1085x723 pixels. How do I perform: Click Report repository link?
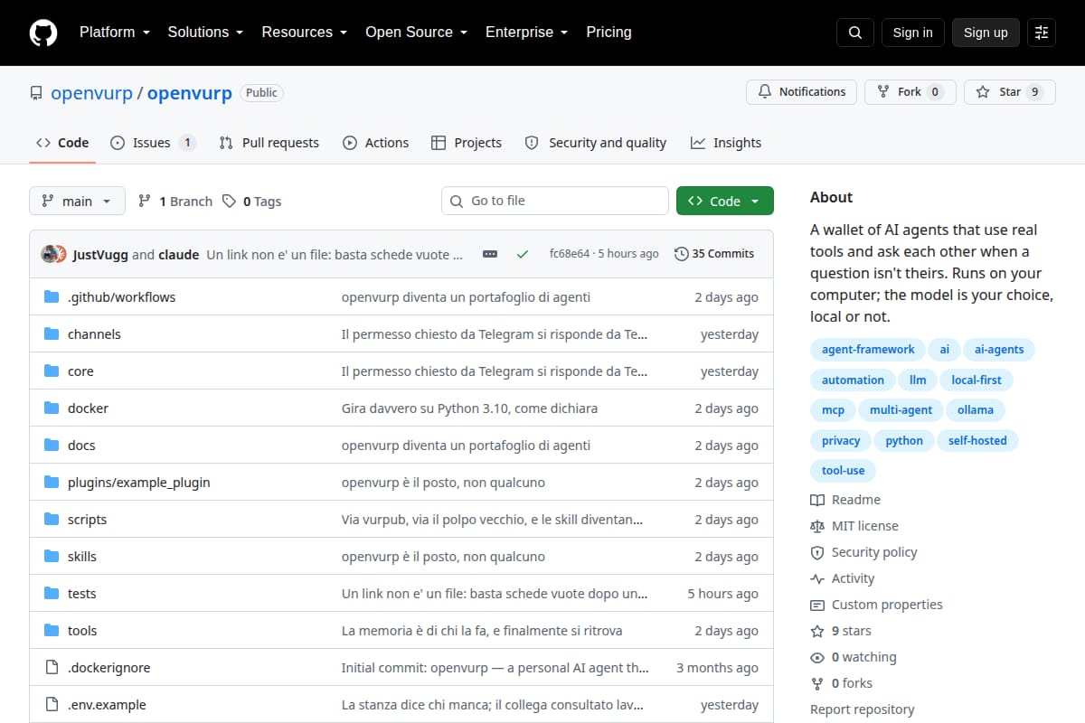pyautogui.click(x=862, y=709)
